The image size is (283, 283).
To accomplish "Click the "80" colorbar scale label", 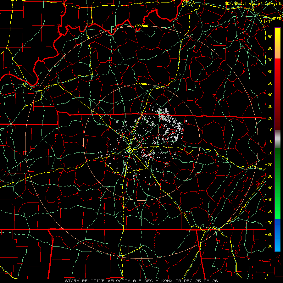I will click(270, 48).
